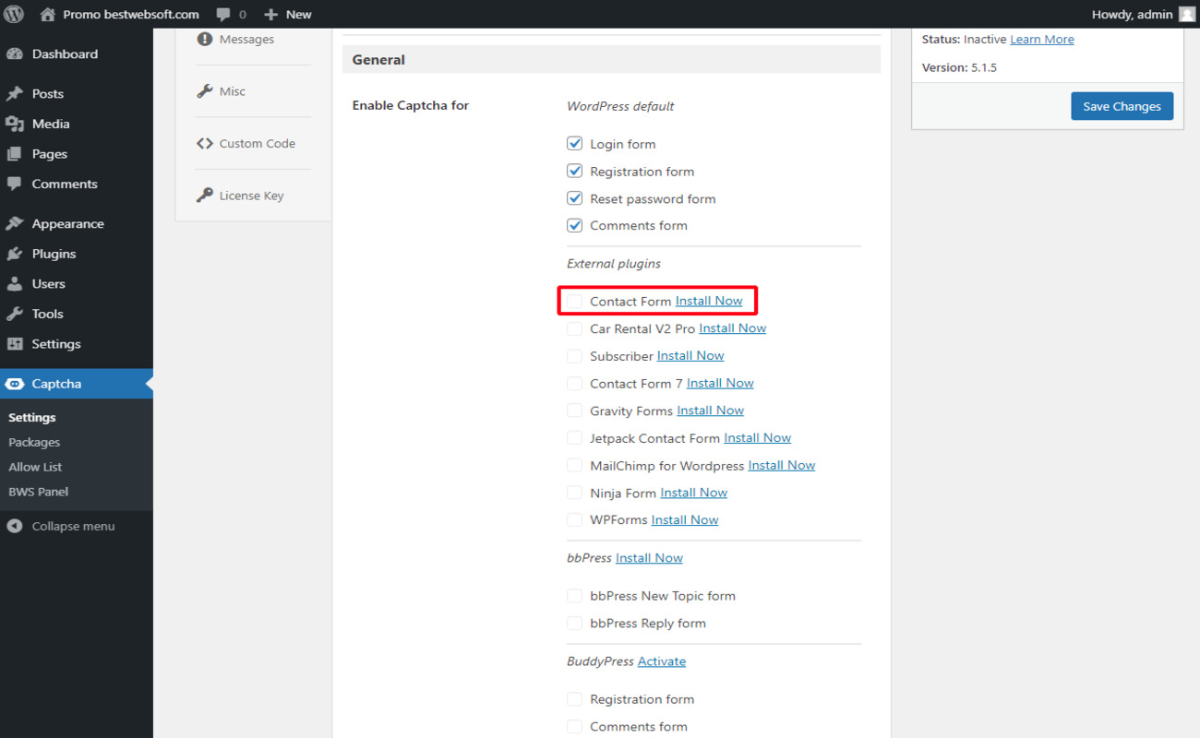
Task: Click the Tools wrench icon
Action: click(15, 314)
